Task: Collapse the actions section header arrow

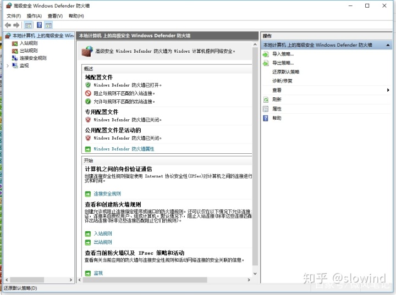Action: 388,45
